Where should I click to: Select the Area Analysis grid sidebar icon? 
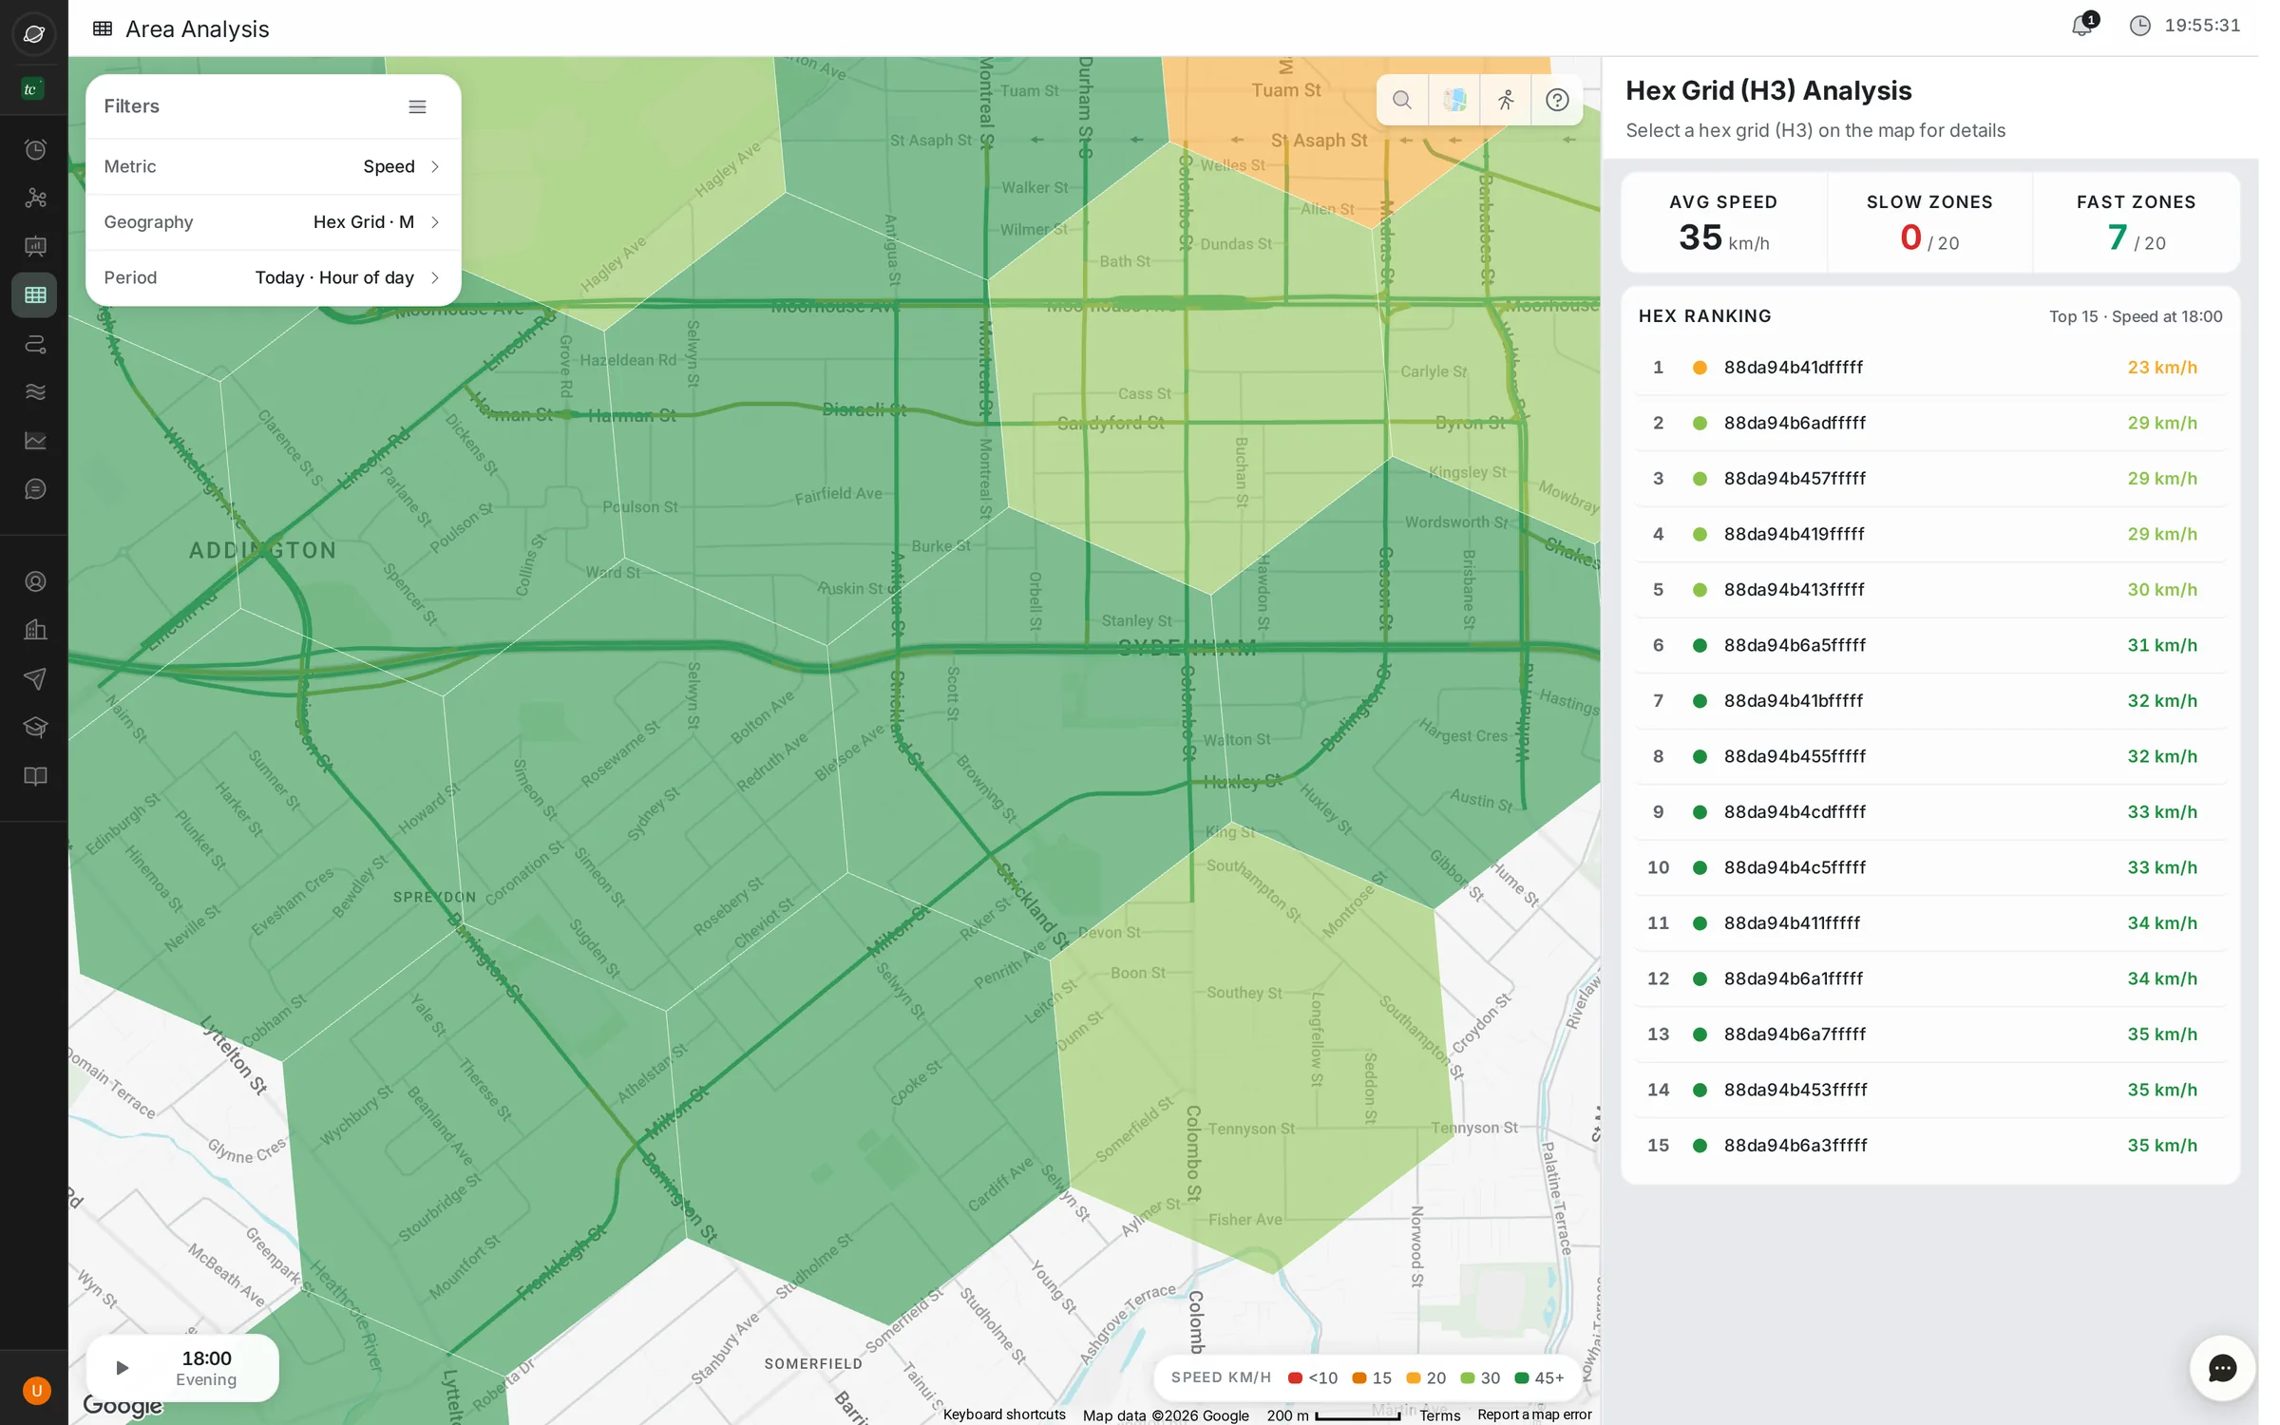(35, 295)
